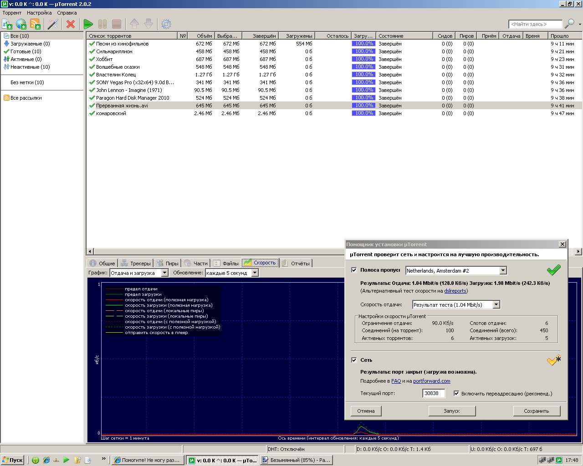583x466 pixels.
Task: Open the Скорость отдачи dropdown
Action: click(496, 305)
